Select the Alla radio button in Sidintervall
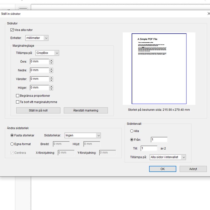 131,131
